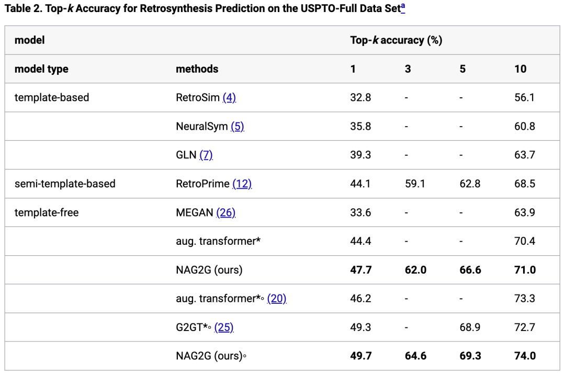The image size is (565, 376).
Task: Follow the G2GT citation (25) link
Action: click(x=224, y=327)
